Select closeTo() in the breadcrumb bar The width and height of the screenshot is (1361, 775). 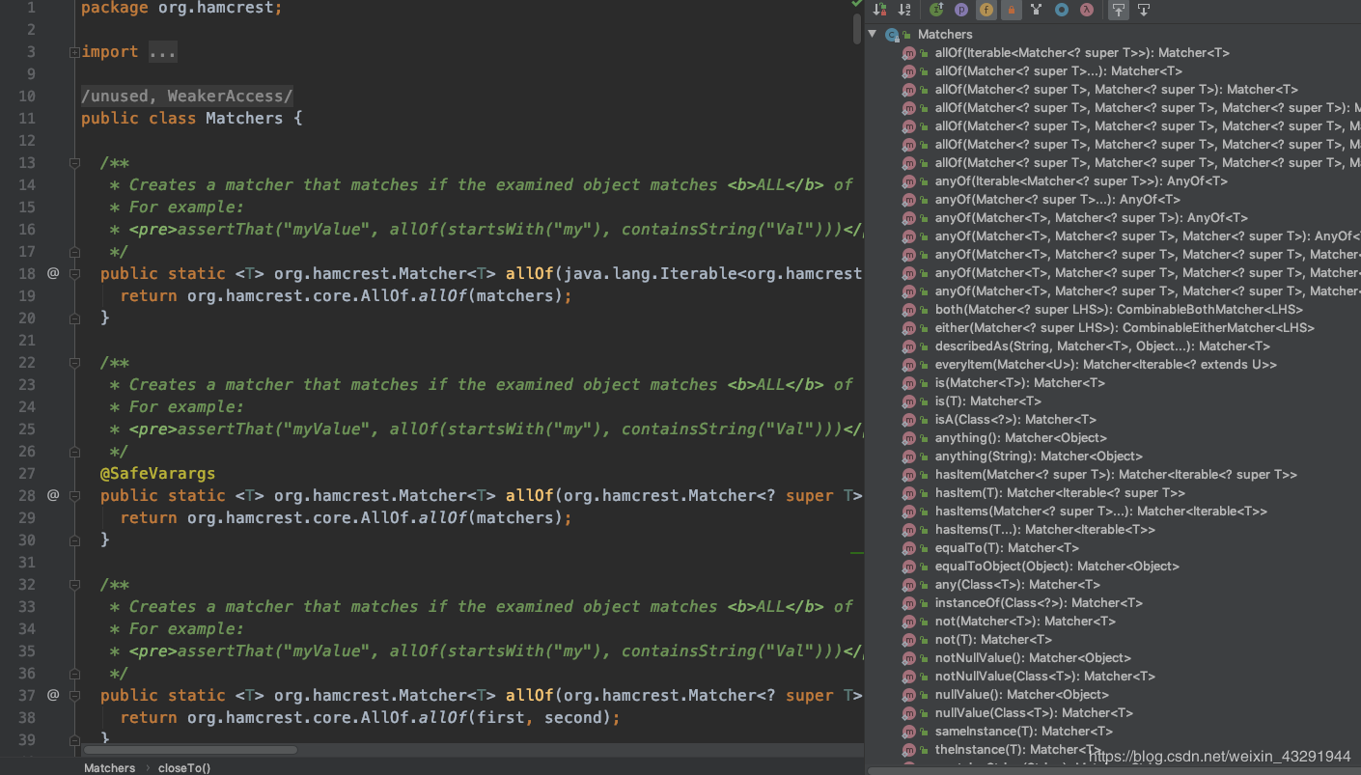184,768
